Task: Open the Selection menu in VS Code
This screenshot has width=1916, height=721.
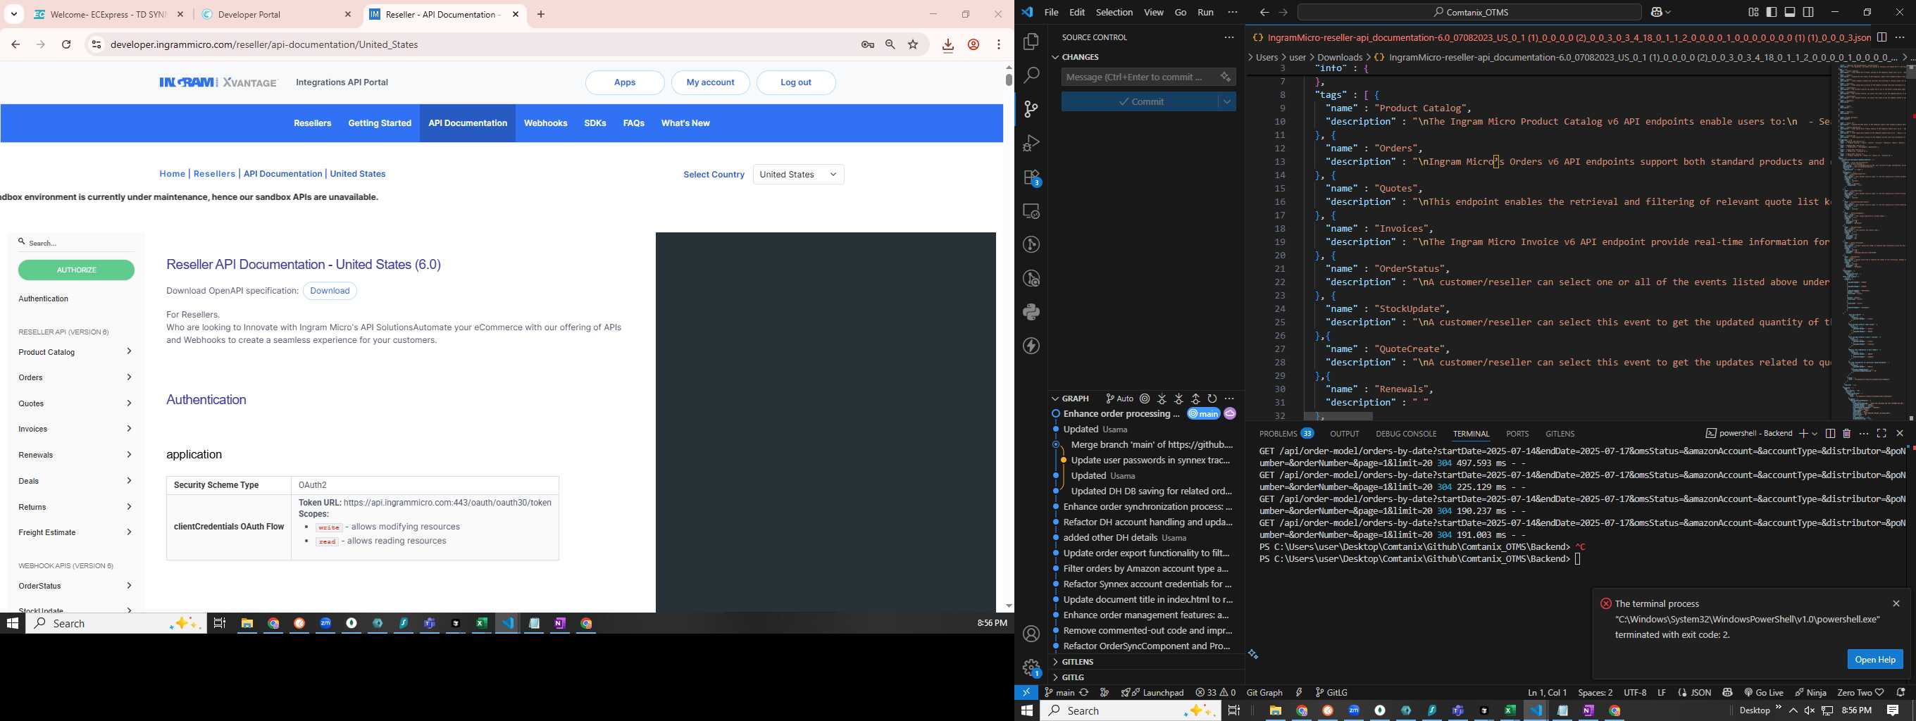Action: [x=1114, y=12]
